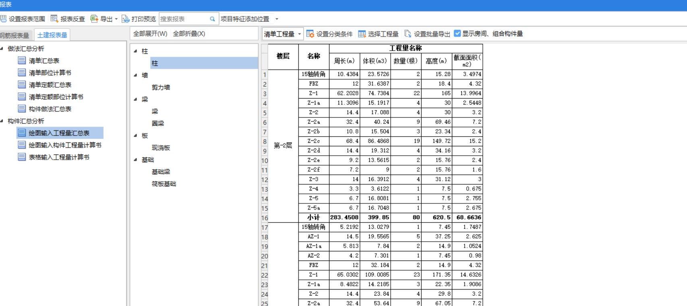Select 基础梁 component

(x=161, y=172)
